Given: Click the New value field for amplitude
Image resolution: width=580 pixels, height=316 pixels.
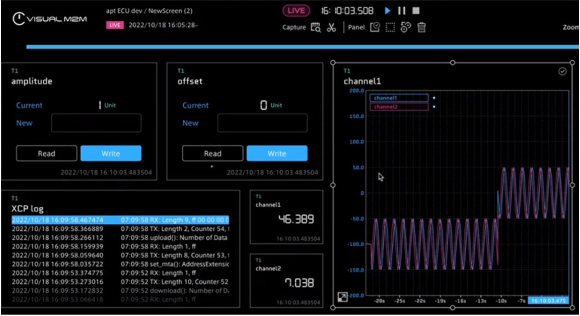Looking at the screenshot, I should (x=96, y=123).
